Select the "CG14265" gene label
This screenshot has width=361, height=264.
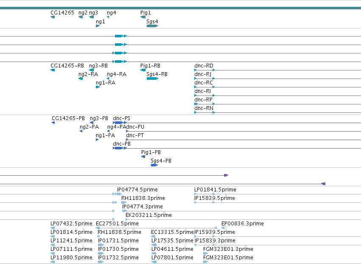point(62,13)
